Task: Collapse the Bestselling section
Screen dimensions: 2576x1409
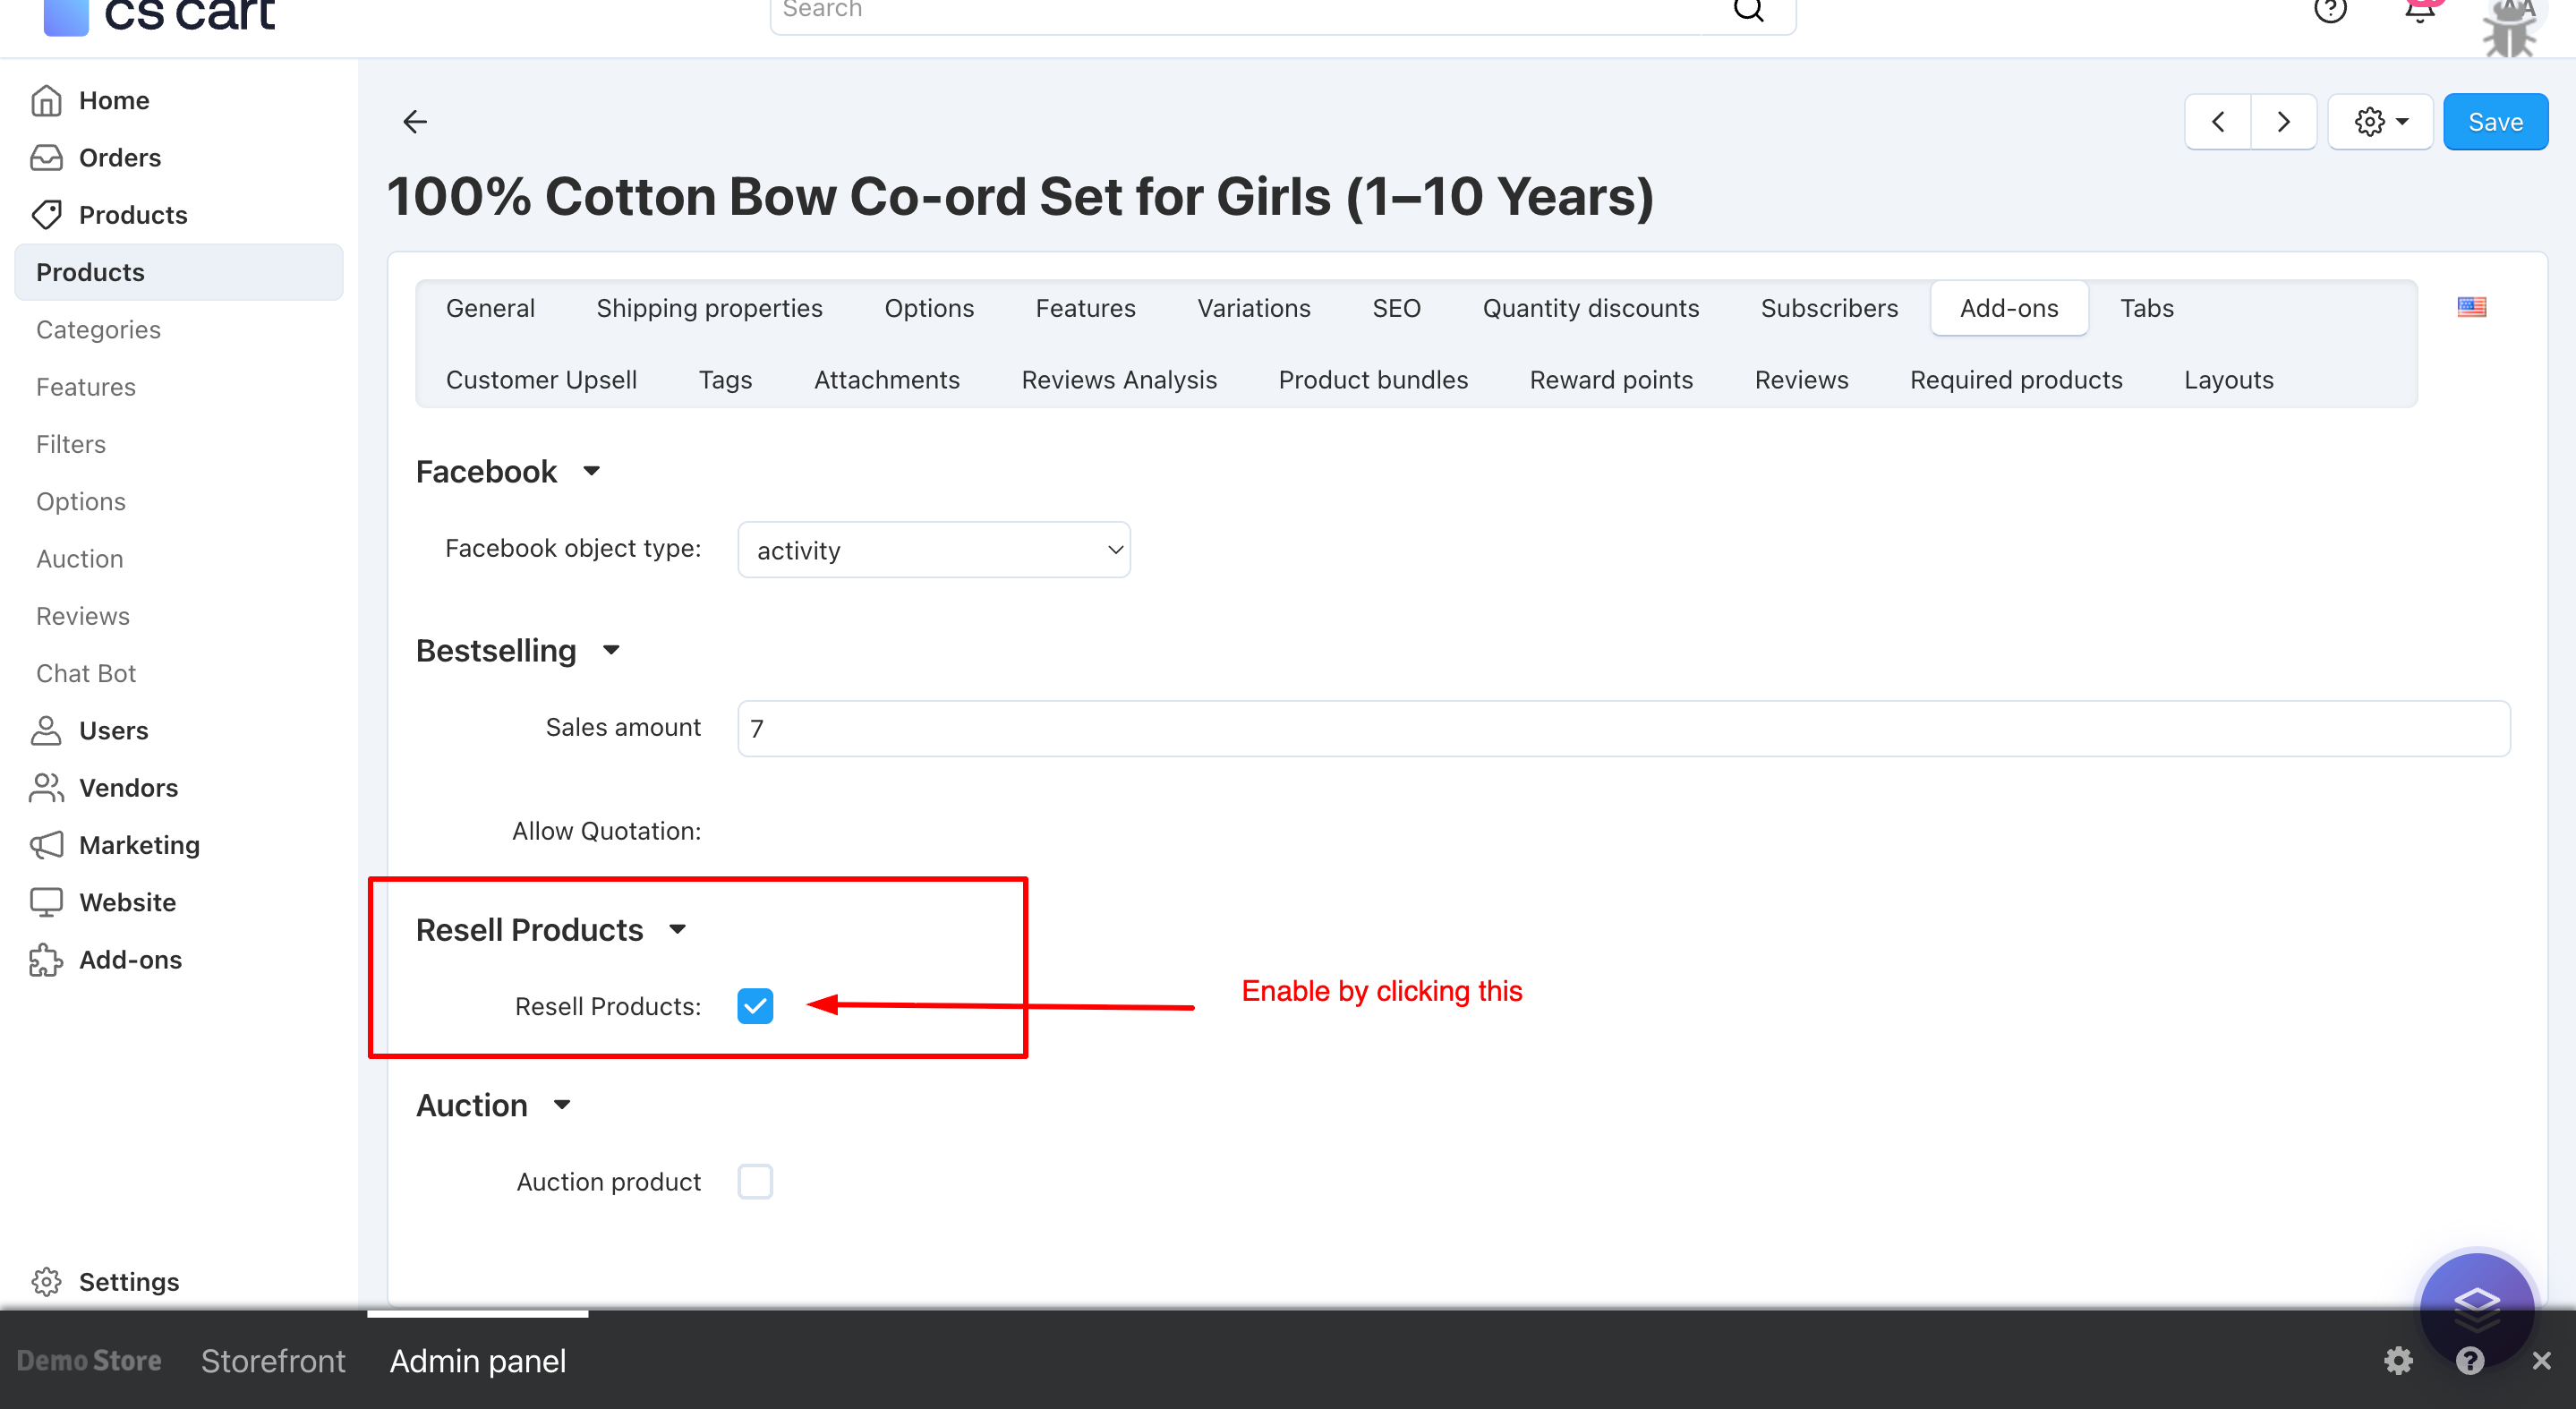Action: 612,650
